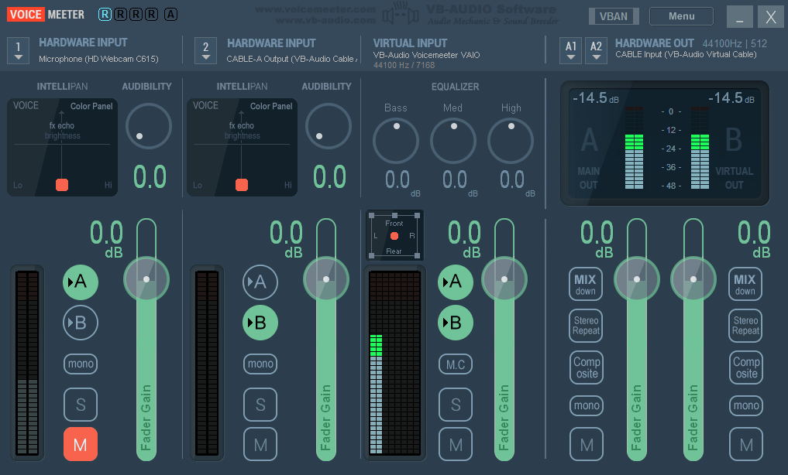Viewport: 788px width, 475px height.
Task: Click CABLE-A Output device name
Action: click(291, 59)
